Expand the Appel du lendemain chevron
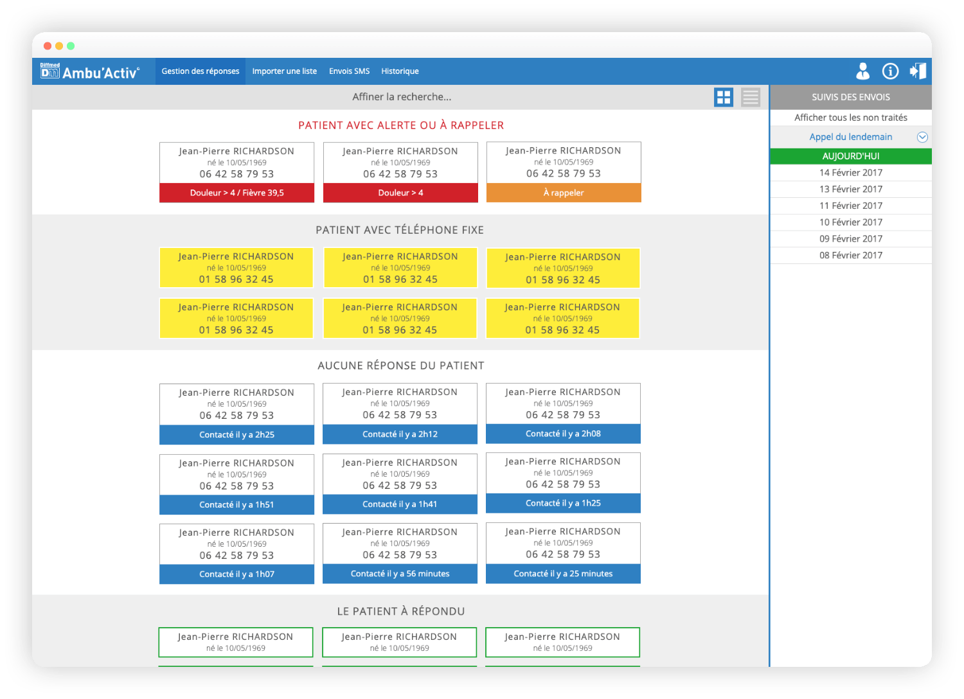The width and height of the screenshot is (964, 699). click(x=922, y=137)
